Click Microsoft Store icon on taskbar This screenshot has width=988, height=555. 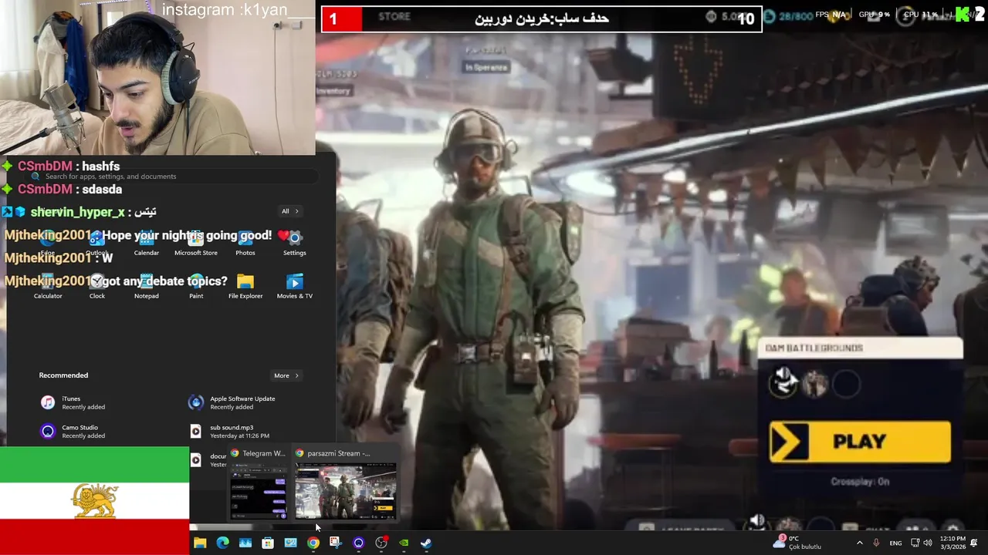coord(268,543)
